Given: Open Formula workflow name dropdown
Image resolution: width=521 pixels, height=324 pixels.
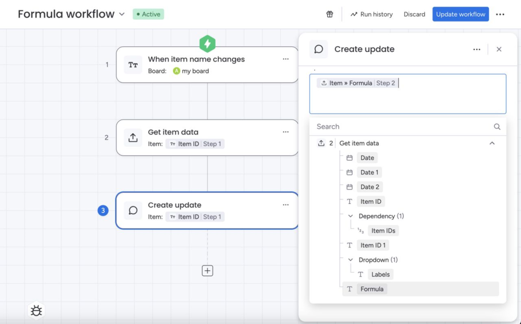Looking at the screenshot, I should (122, 14).
